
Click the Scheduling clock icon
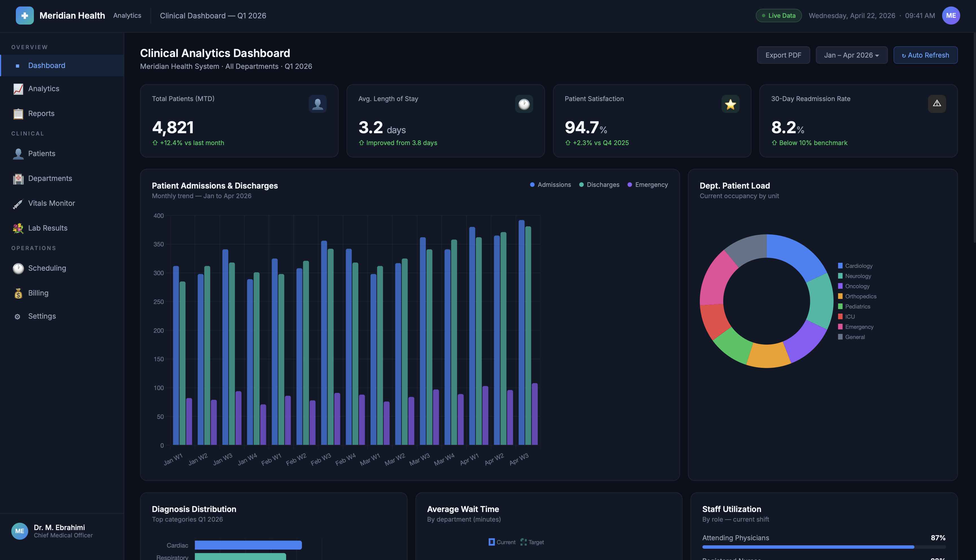tap(18, 268)
